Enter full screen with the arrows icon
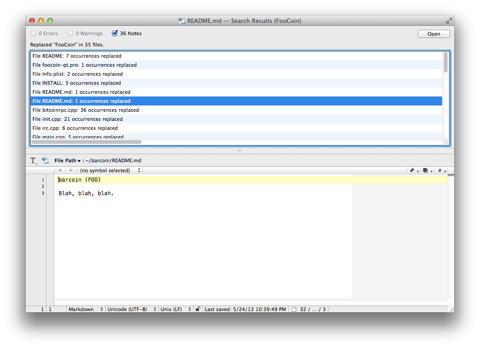The image size is (480, 348). (x=449, y=21)
